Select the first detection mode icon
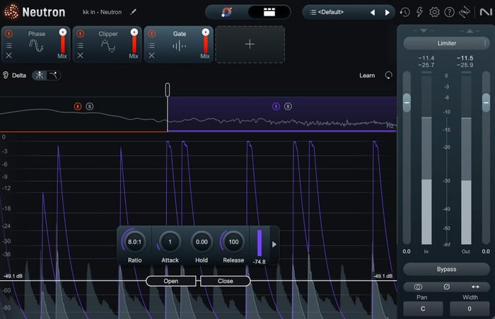This screenshot has height=319, width=495. pos(40,76)
